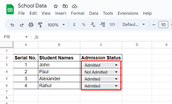
Task: Open the 123 more formats button
Action: click(112, 25)
